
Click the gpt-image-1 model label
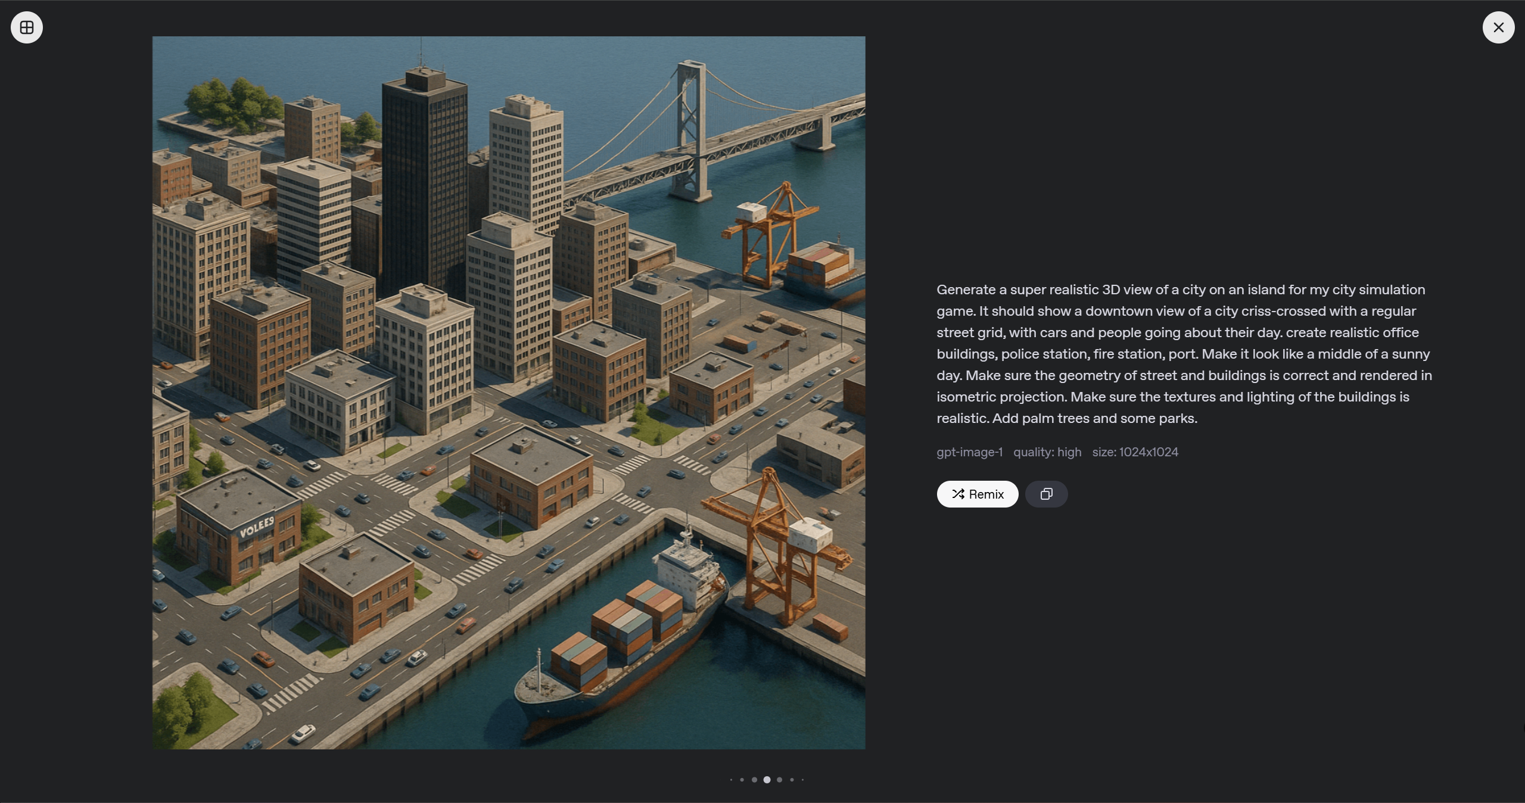click(969, 452)
